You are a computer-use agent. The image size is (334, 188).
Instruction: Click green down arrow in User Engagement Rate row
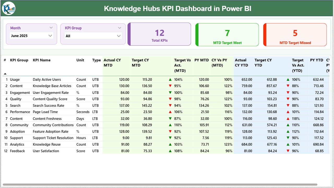pos(170,93)
